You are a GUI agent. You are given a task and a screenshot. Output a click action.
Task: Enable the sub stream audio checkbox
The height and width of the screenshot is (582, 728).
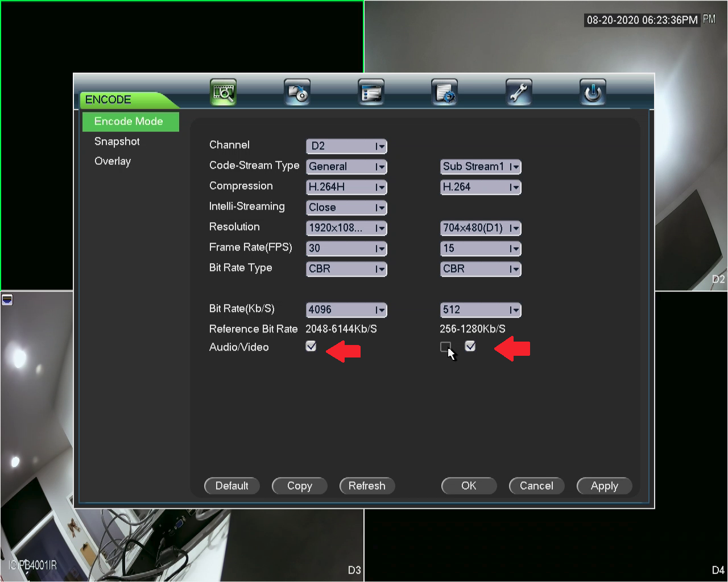tap(445, 347)
